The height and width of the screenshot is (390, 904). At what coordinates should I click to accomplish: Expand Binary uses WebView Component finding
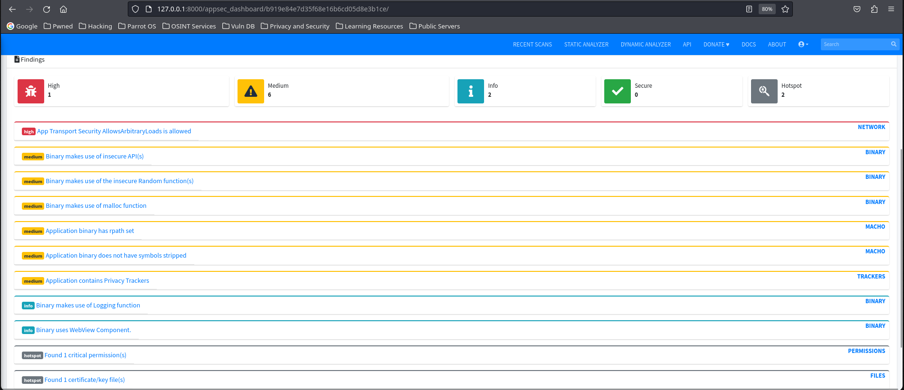[x=84, y=330]
